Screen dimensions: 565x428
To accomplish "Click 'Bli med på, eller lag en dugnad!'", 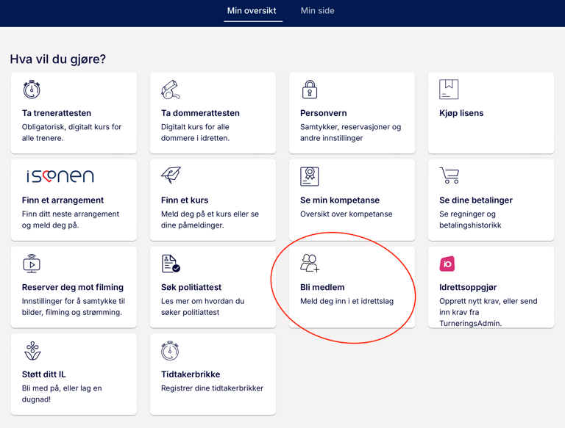I will pos(62,393).
